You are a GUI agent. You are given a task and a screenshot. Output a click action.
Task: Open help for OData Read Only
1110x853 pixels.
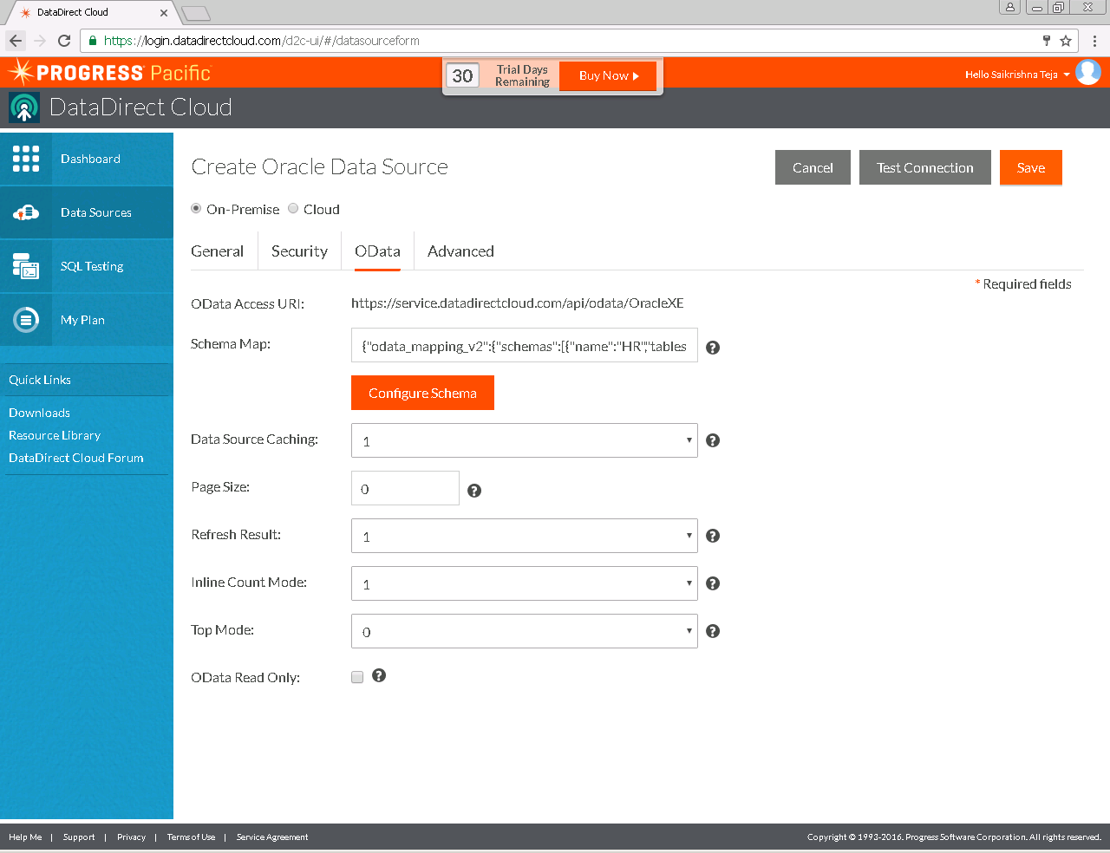pyautogui.click(x=379, y=675)
